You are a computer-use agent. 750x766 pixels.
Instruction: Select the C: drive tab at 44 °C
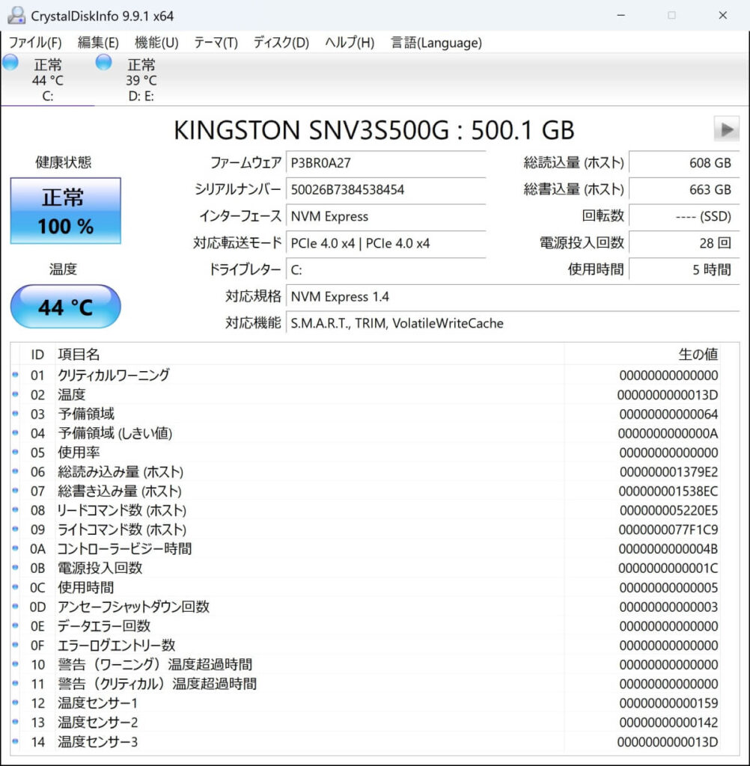point(47,79)
